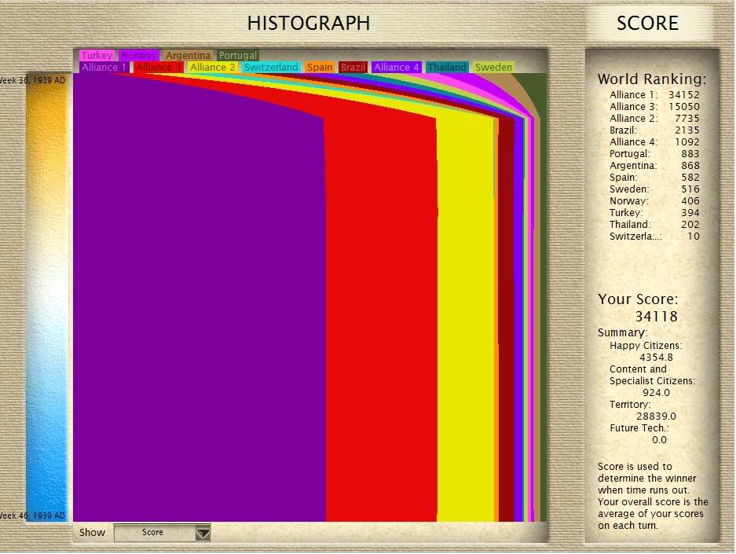Click the Happy Citizens value 4354.8
This screenshot has width=736, height=554.
[656, 358]
